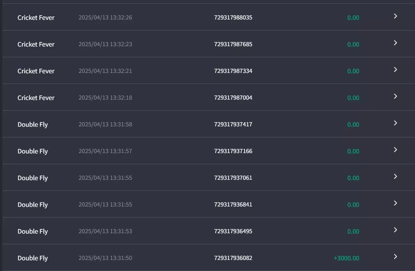Open chevron next to +3000.00 win
The height and width of the screenshot is (271, 415).
[396, 257]
